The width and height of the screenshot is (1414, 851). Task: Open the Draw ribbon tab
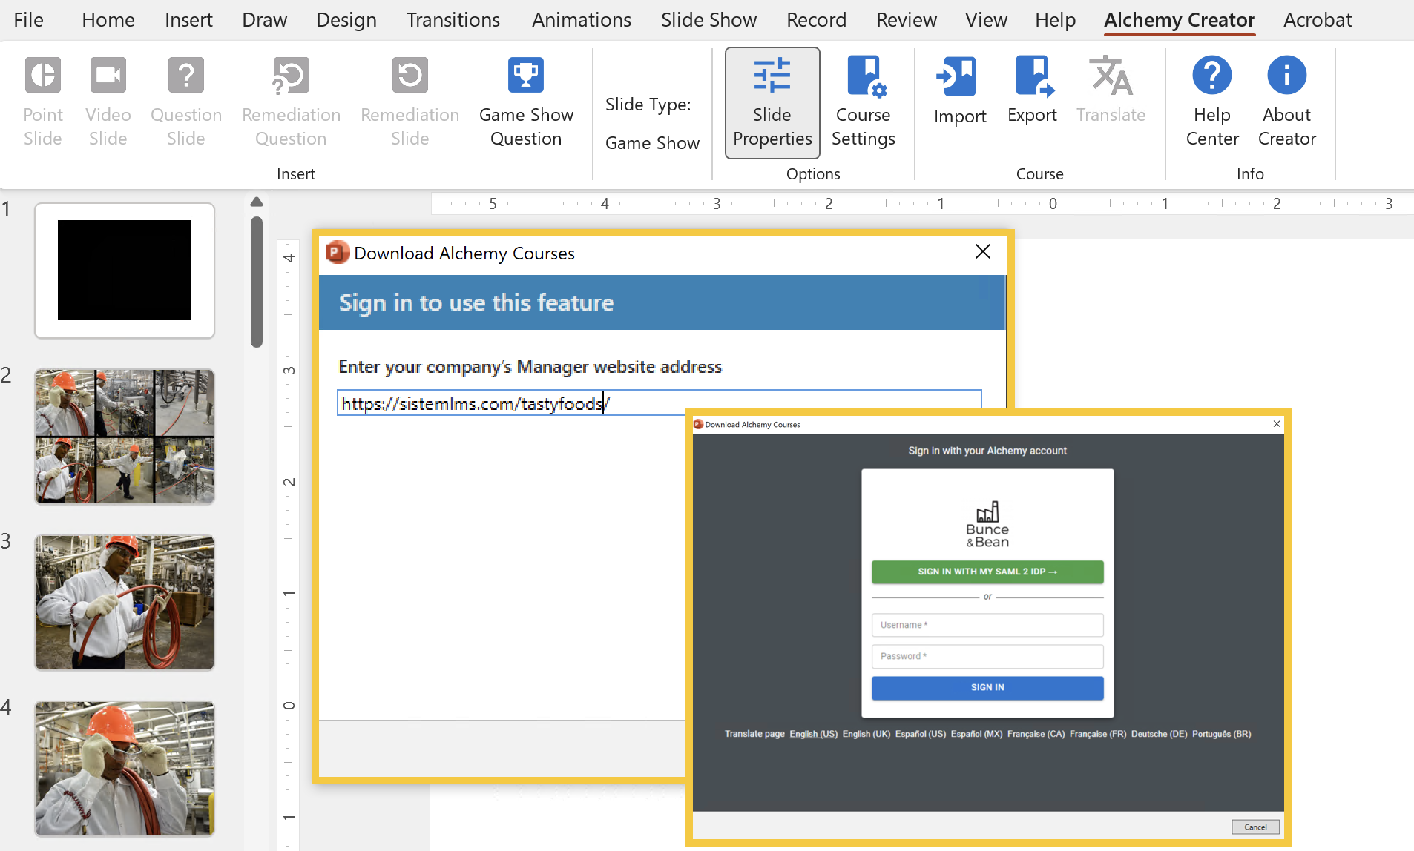click(x=264, y=20)
